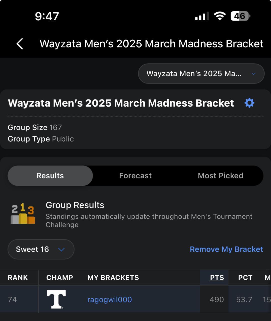271x321 pixels.
Task: Tap the CHAMP column header
Action: coord(60,278)
